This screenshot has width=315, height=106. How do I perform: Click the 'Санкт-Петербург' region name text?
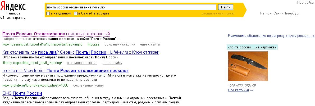point(287,13)
